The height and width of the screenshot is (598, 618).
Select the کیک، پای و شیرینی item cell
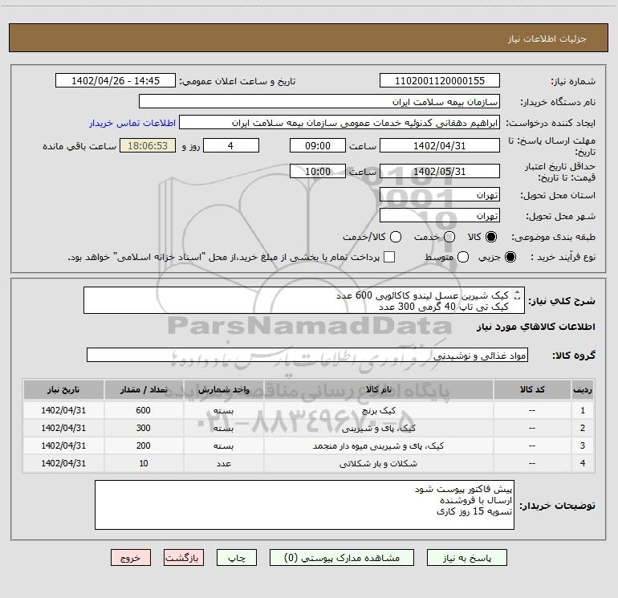(x=378, y=428)
